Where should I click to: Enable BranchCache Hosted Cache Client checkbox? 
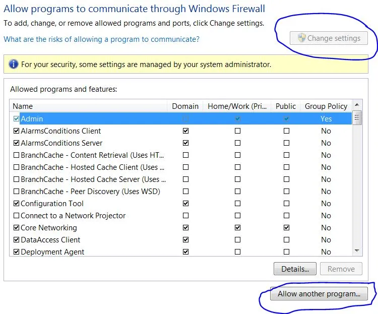click(x=16, y=167)
